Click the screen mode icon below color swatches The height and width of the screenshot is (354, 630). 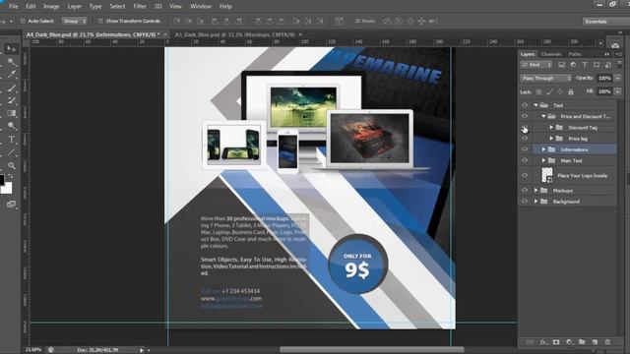click(x=11, y=205)
